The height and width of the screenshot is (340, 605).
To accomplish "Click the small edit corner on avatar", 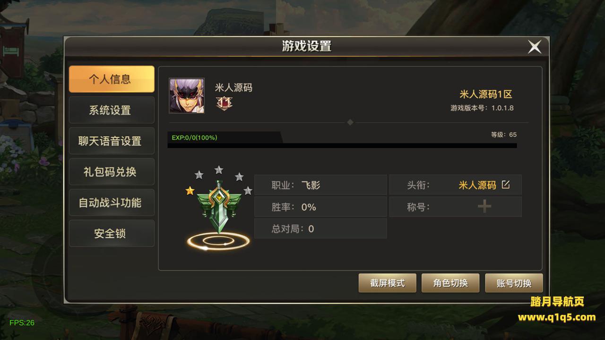I will click(x=200, y=110).
